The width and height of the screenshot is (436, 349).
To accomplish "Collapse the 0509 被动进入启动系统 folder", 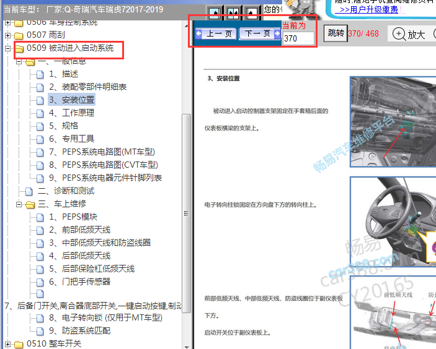I will tap(8, 48).
